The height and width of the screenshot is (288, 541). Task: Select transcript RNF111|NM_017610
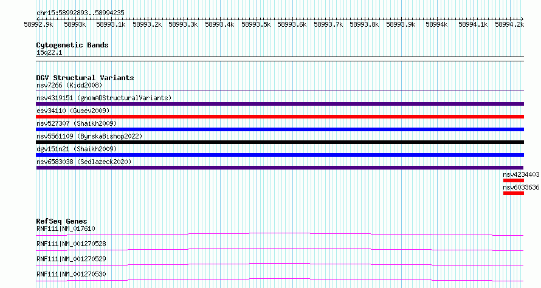[x=66, y=228]
